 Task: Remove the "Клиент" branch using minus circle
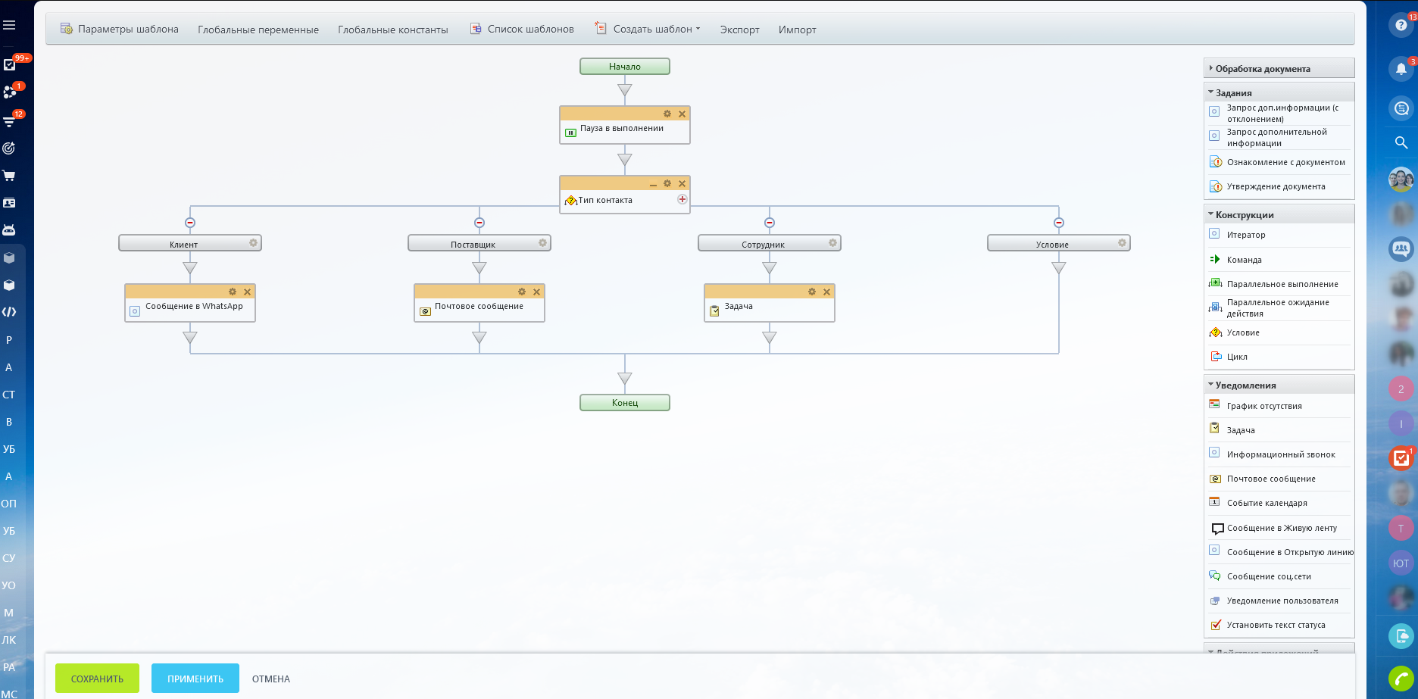coord(190,223)
